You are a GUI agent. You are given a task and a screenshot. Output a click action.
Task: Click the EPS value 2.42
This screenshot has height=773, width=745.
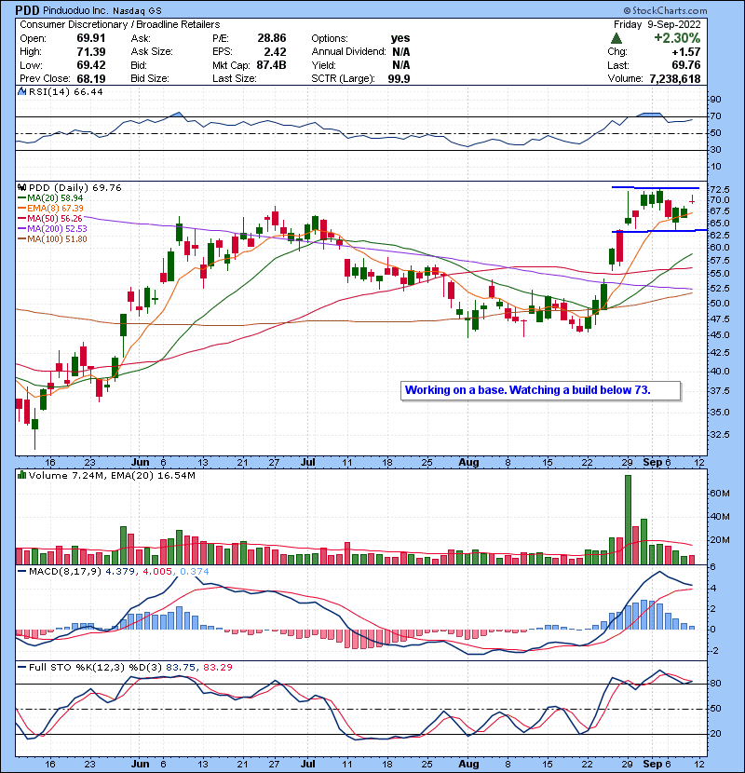tap(275, 51)
